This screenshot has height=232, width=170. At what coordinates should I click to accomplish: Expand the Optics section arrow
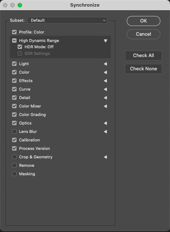[x=105, y=123]
